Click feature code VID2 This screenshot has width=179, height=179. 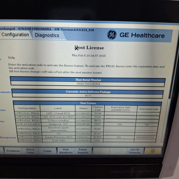click(97, 140)
